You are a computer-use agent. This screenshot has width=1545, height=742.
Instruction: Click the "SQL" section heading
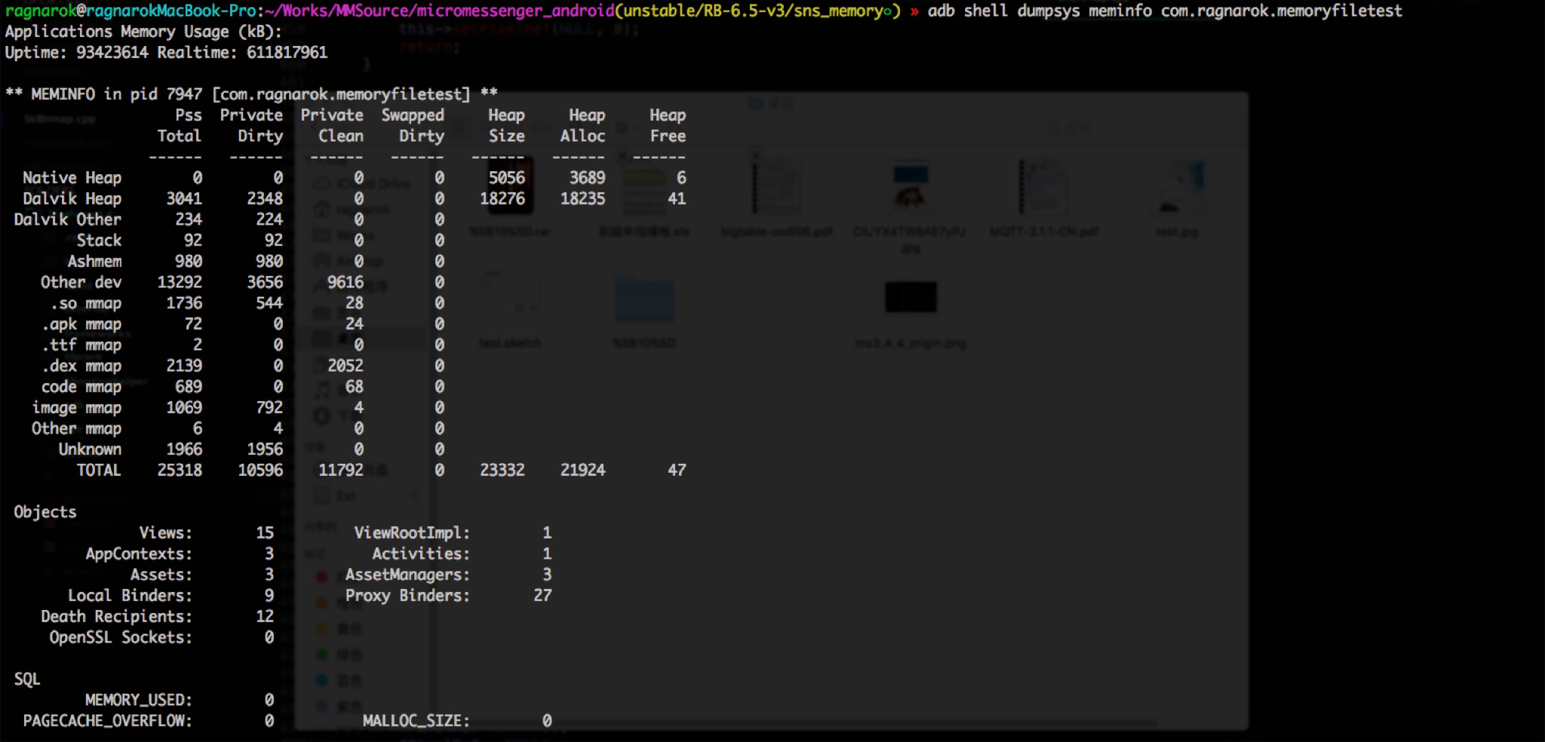point(27,679)
